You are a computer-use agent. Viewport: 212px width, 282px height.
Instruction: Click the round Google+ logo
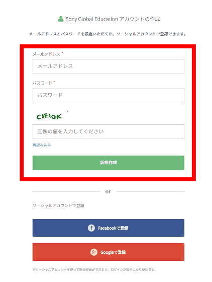tap(94, 252)
